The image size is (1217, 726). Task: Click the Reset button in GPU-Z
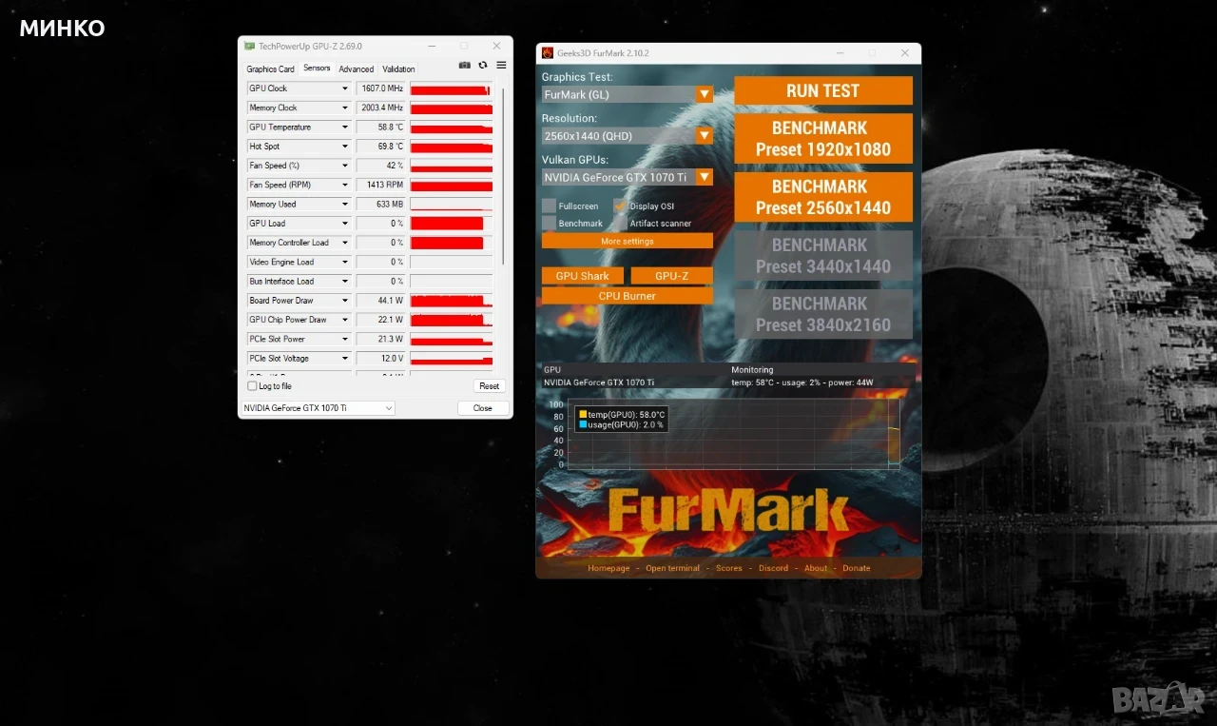coord(490,386)
